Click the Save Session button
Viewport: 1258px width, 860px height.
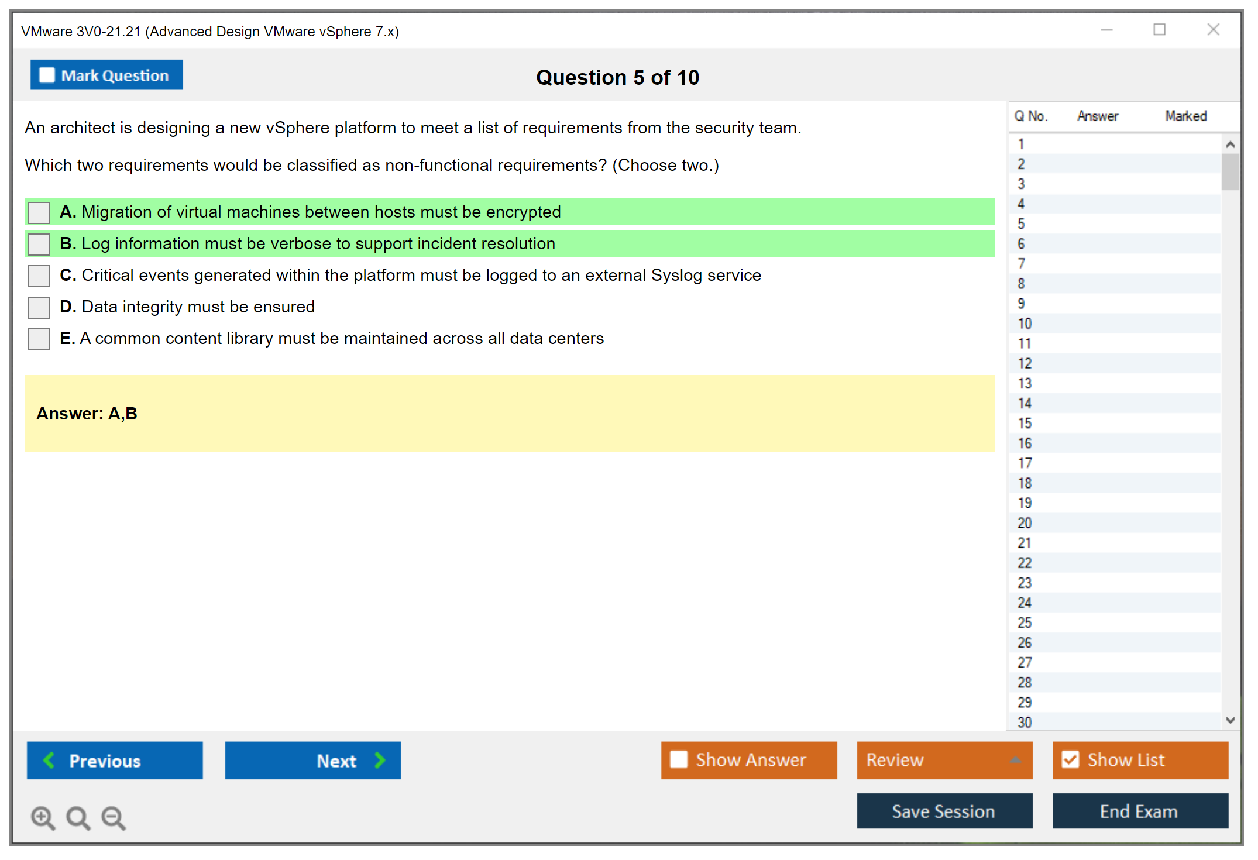(x=944, y=811)
